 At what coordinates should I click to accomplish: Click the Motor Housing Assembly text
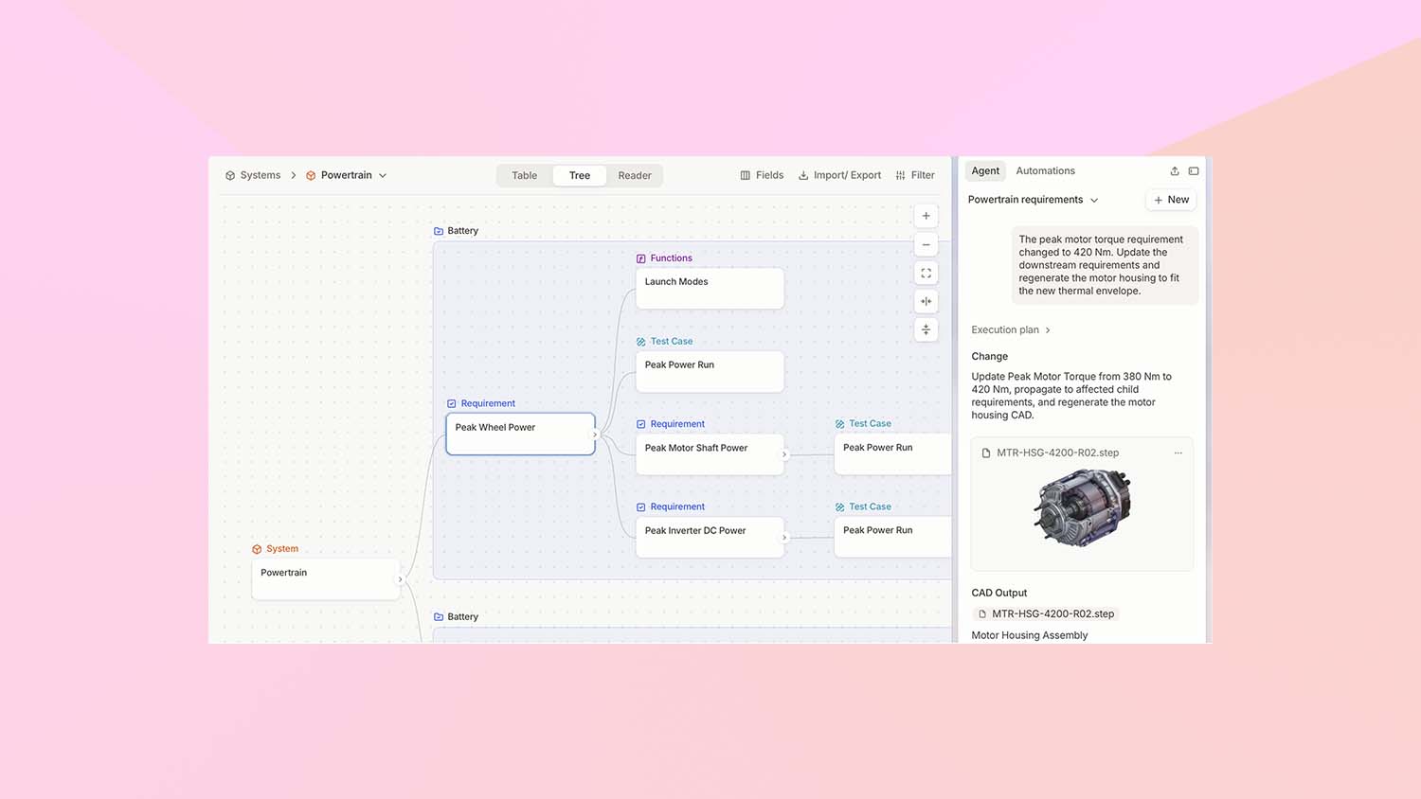point(1029,635)
